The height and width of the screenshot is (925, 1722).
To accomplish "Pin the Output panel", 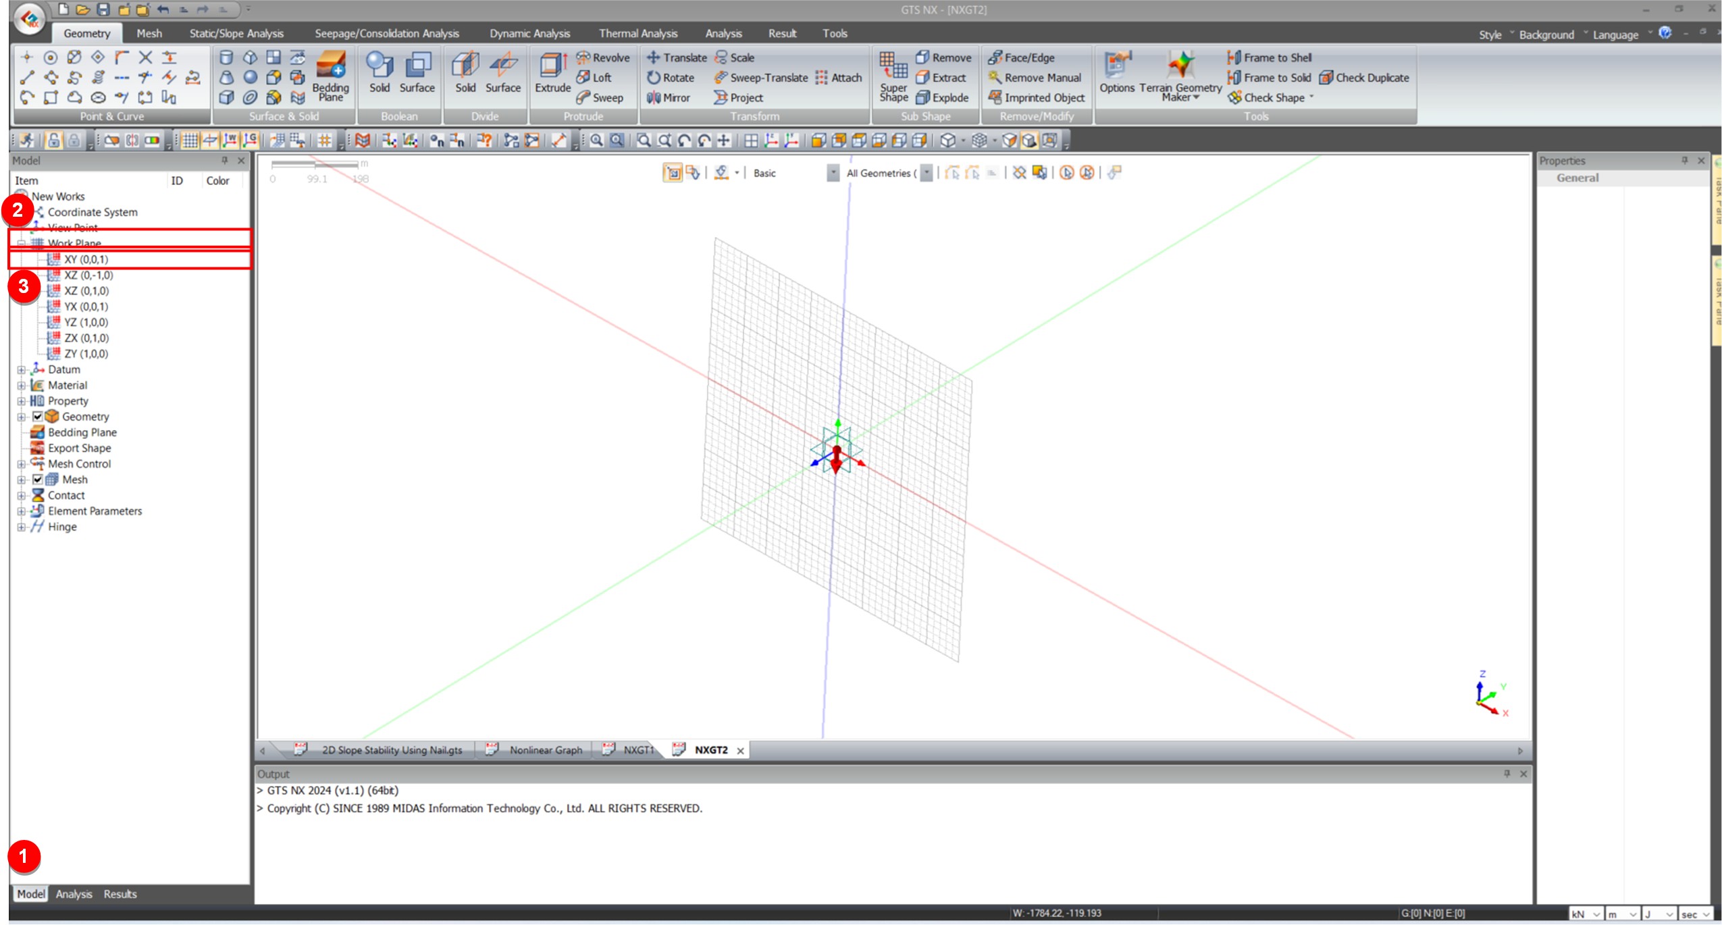I will (1507, 774).
